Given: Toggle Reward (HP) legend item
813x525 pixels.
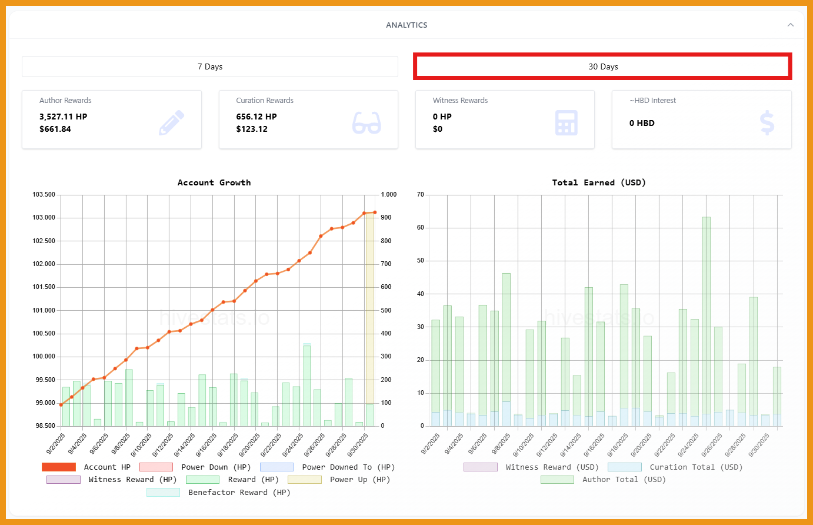Looking at the screenshot, I should pyautogui.click(x=202, y=480).
